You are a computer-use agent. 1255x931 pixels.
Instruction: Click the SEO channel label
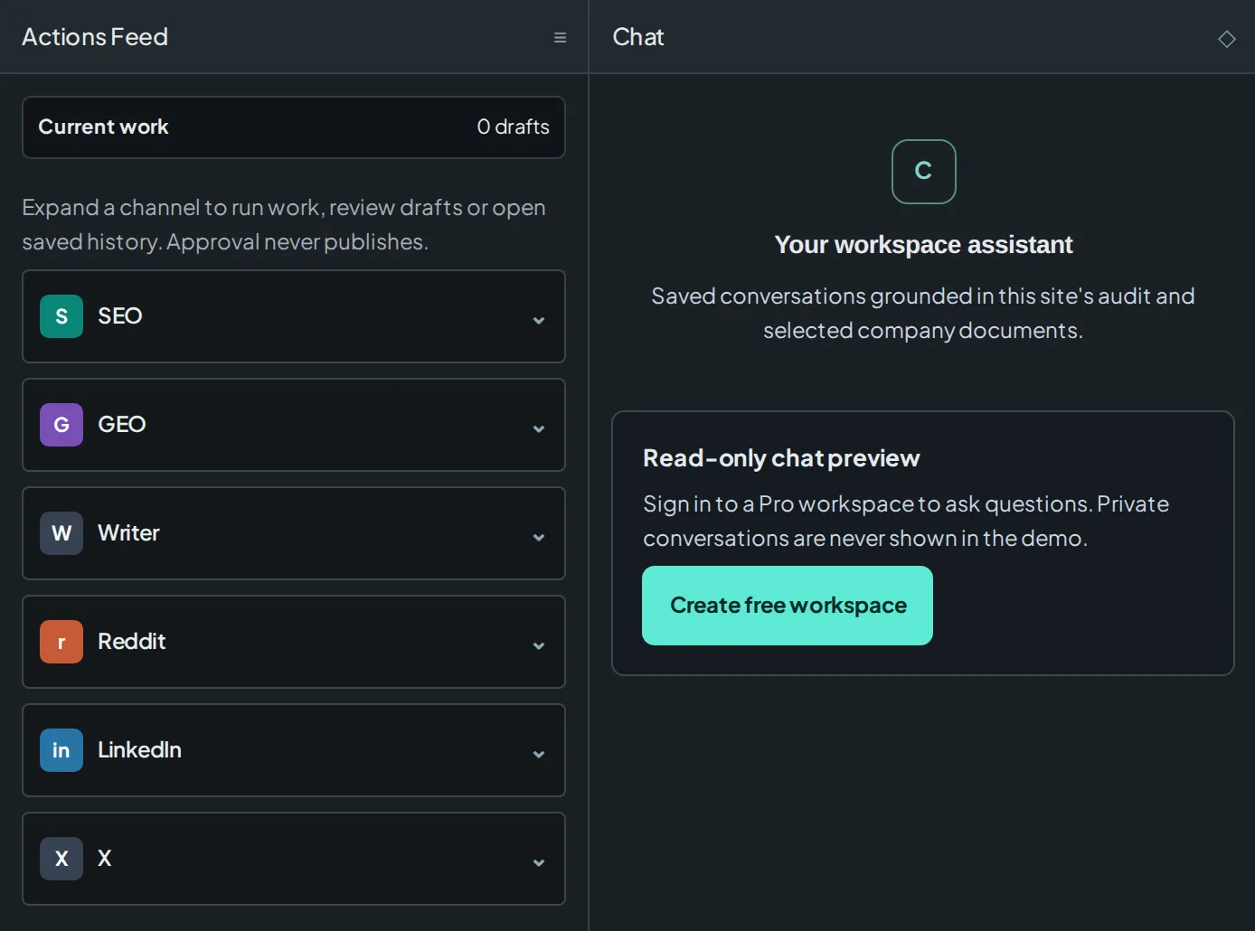click(120, 316)
